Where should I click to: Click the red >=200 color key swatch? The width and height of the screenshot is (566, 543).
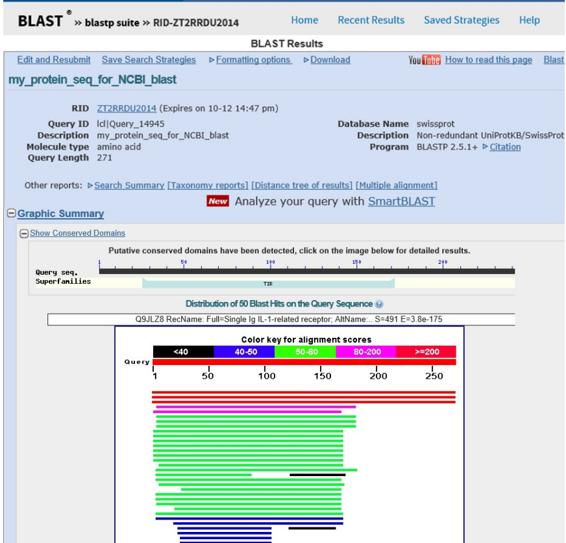point(426,351)
